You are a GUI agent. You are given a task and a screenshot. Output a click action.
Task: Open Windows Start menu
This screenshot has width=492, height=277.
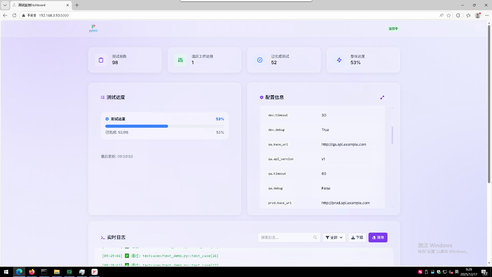pos(6,272)
